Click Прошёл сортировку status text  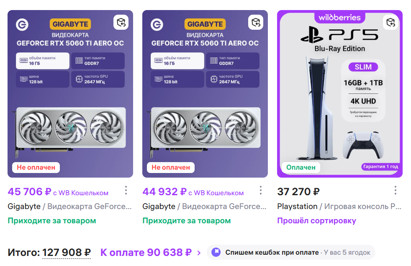317,221
